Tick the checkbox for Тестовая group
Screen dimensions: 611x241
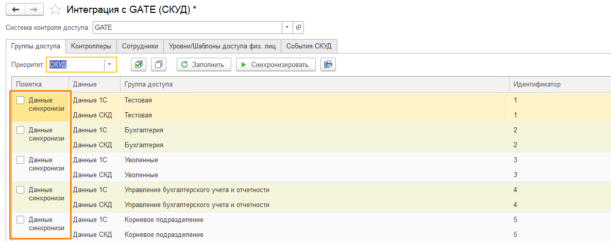coord(21,100)
